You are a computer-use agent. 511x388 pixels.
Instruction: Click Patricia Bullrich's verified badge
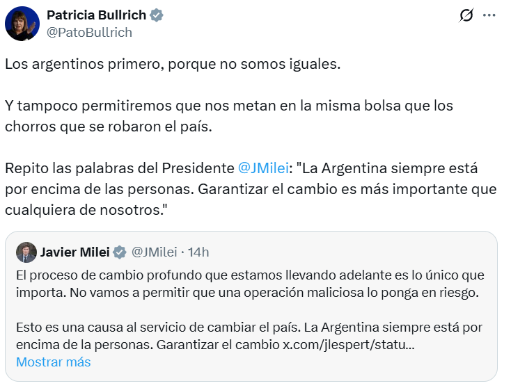(157, 15)
